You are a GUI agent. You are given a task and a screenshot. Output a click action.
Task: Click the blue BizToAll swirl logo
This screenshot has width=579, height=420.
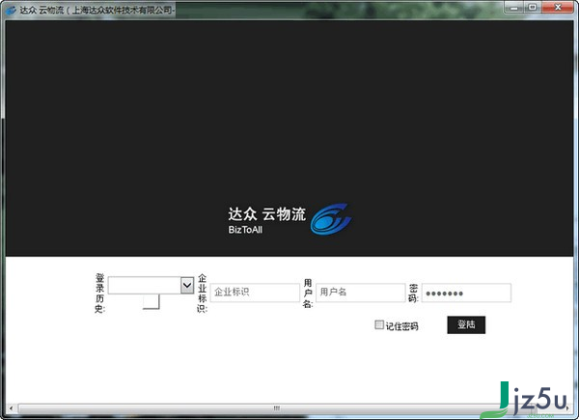coord(330,218)
